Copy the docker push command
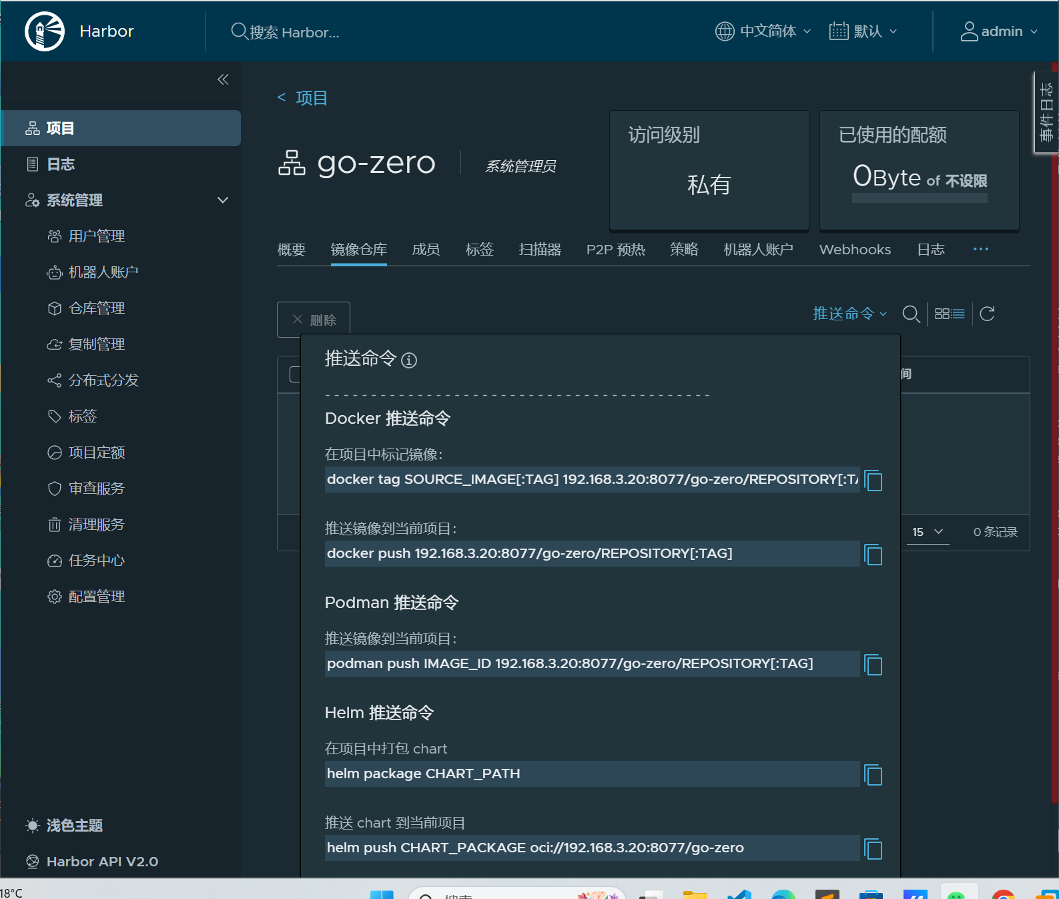This screenshot has width=1059, height=899. tap(873, 555)
